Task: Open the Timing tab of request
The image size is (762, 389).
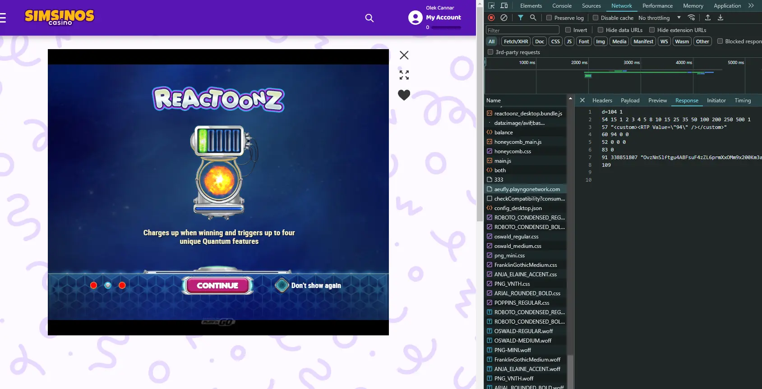Action: (743, 101)
